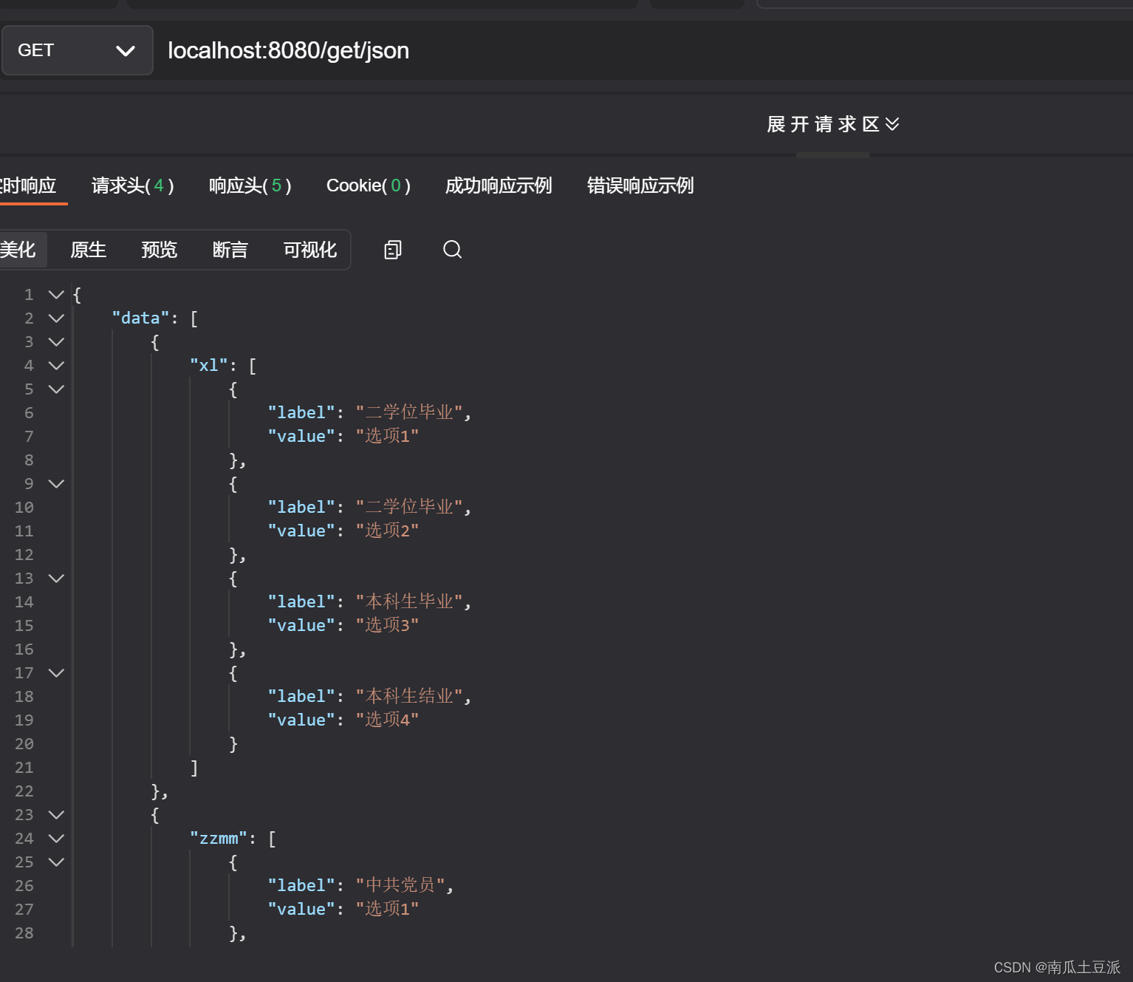Select the 可视化 view mode
Screen dimensions: 1133x982
[x=310, y=250]
